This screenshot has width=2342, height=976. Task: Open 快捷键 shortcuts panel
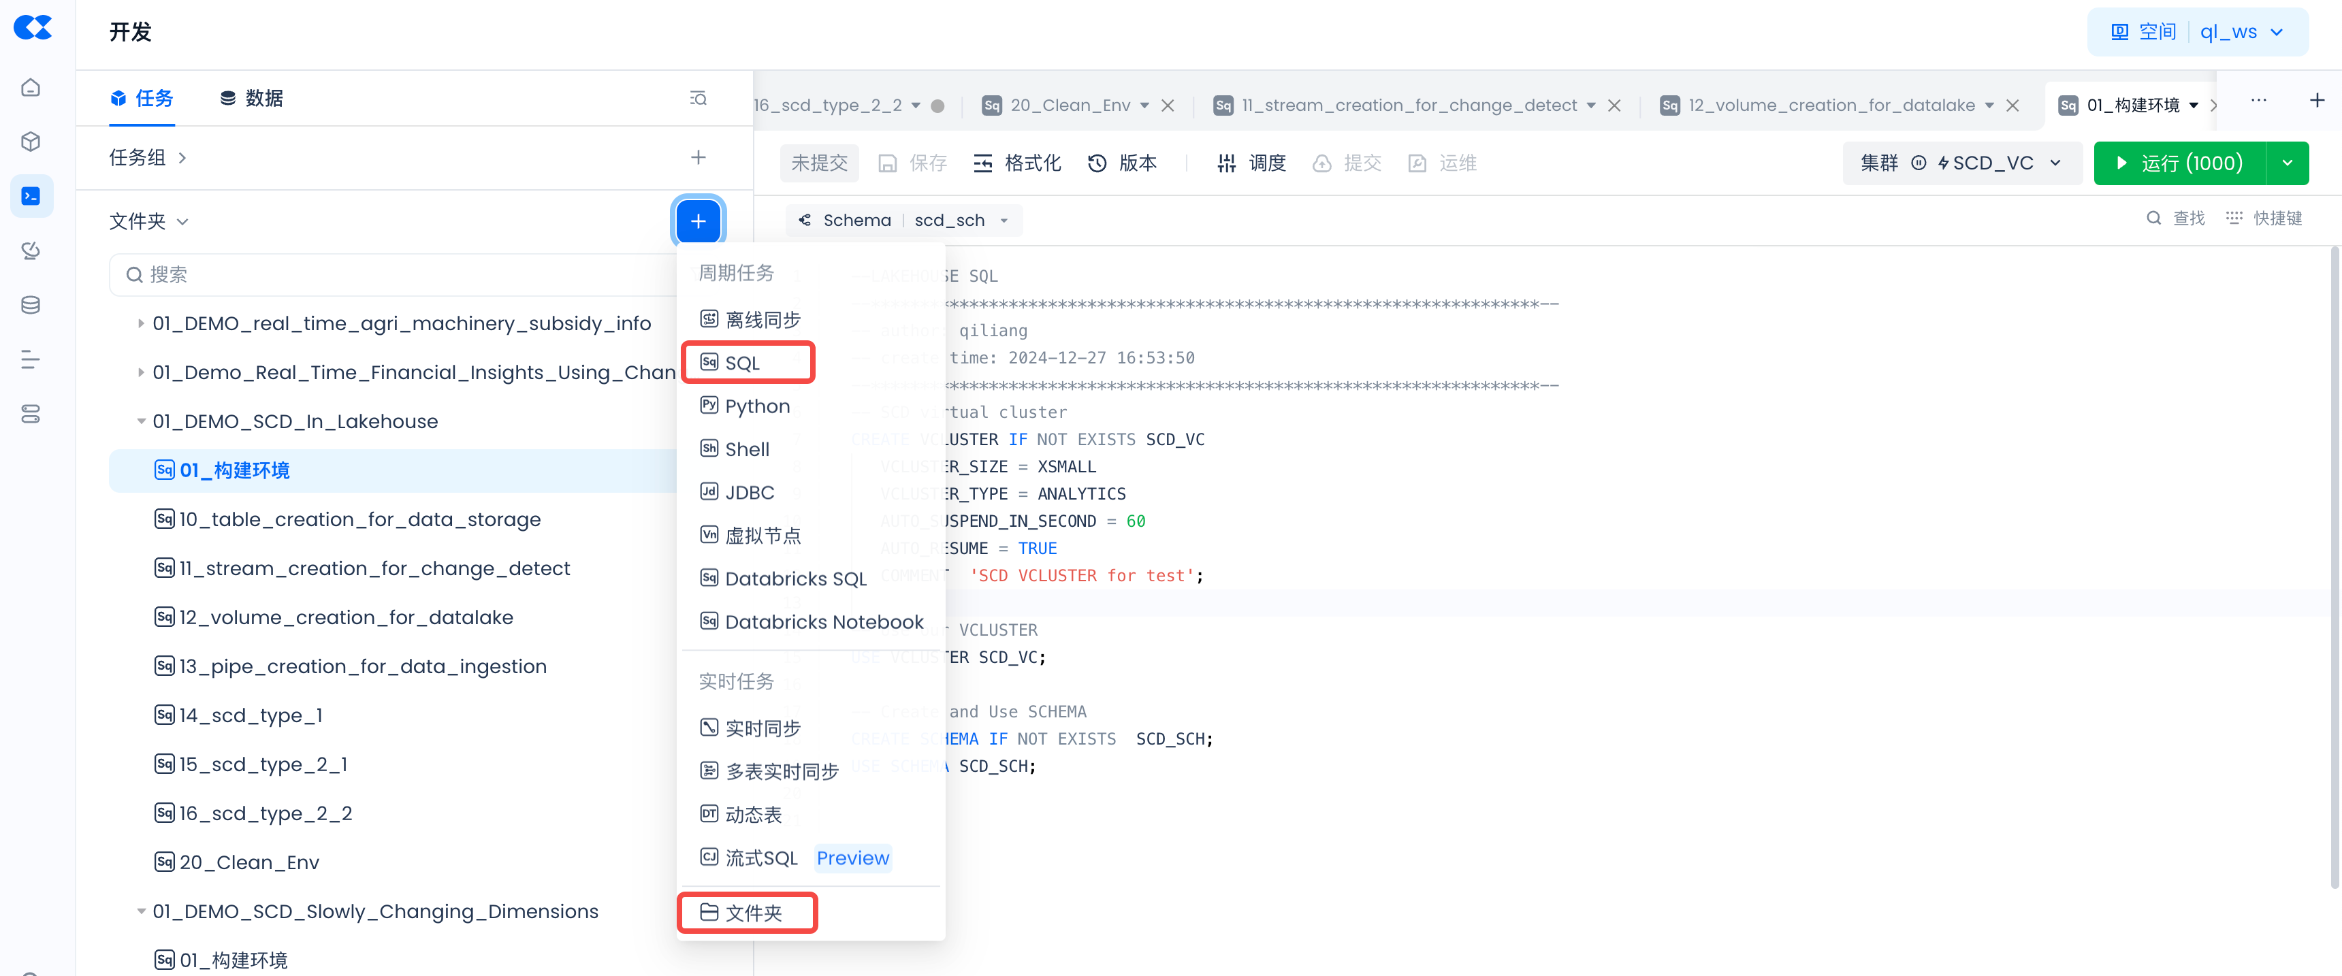pyautogui.click(x=2264, y=218)
